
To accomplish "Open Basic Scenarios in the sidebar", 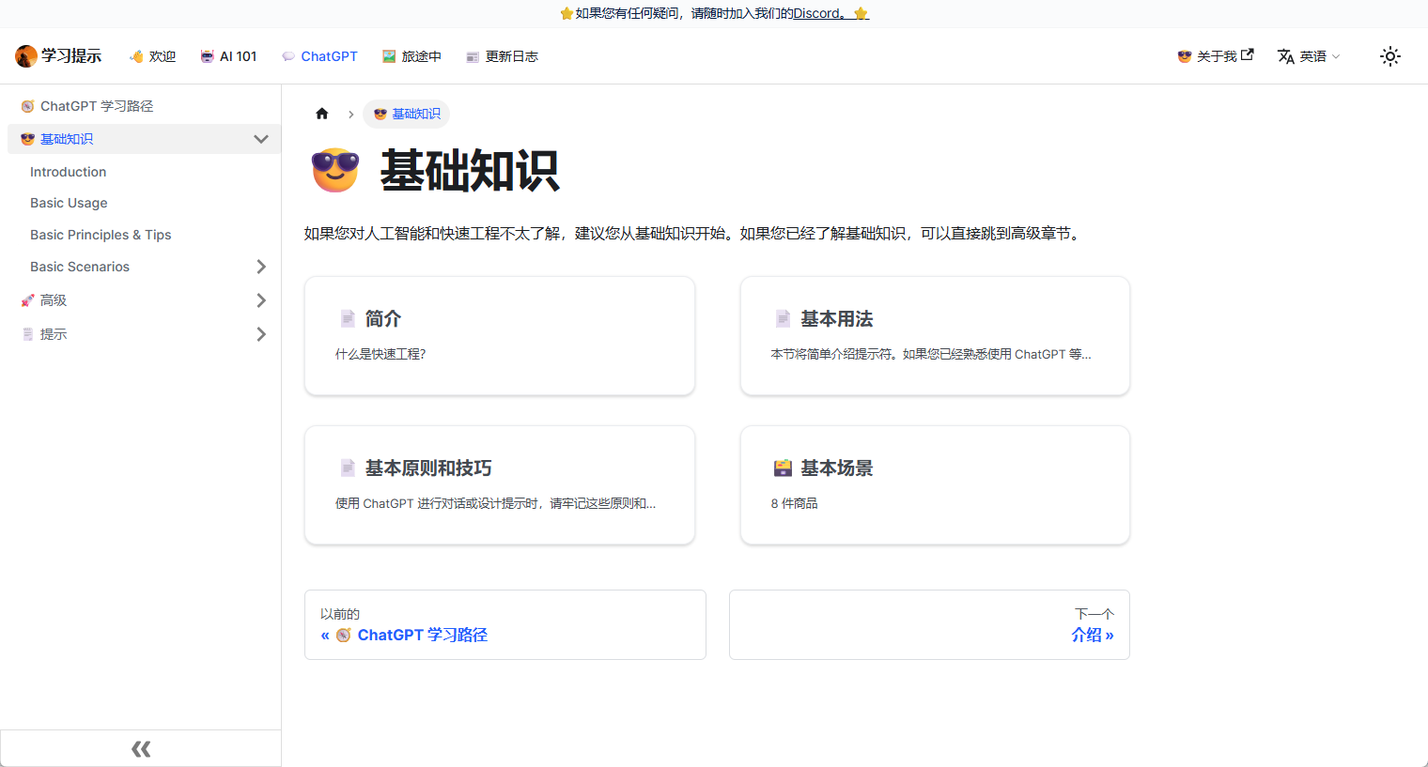I will pos(80,267).
